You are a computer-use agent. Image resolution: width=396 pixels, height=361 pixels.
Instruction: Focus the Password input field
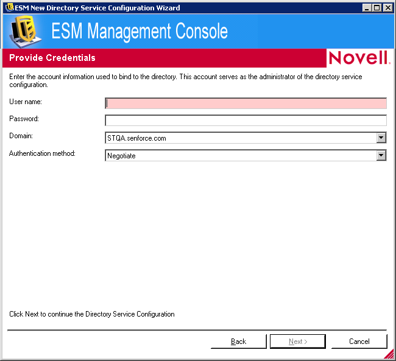tap(246, 121)
